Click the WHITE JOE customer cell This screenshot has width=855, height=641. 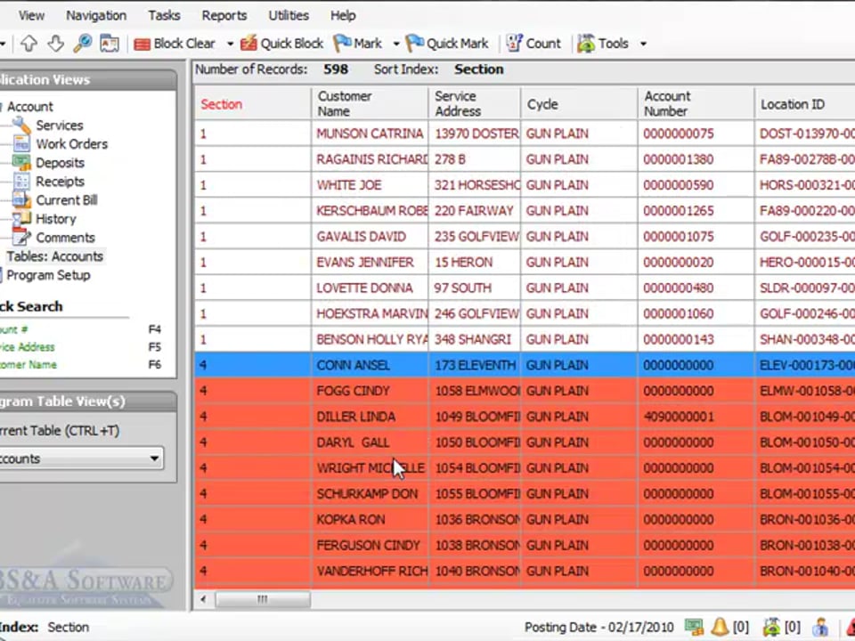(370, 185)
